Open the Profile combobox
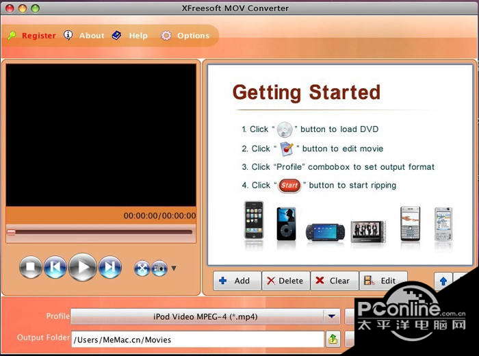Screen dimensions: 479x356 205,316
